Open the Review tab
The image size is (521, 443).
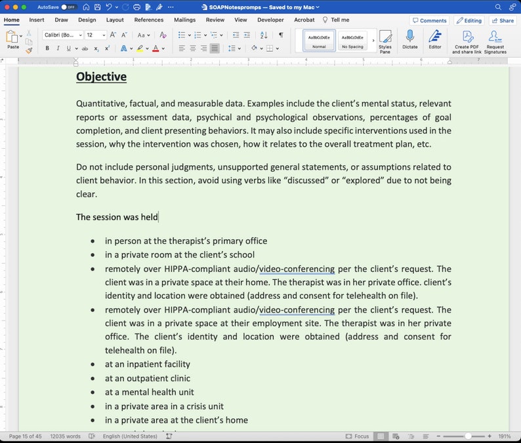coord(215,20)
